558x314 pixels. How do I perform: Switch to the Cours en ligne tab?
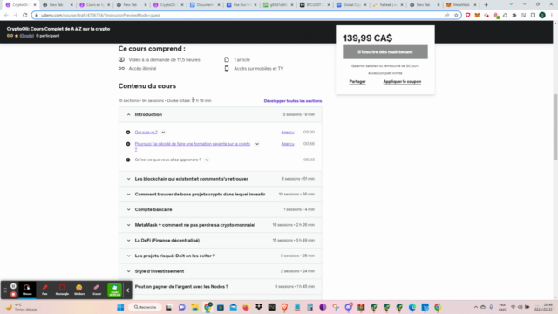(94, 5)
